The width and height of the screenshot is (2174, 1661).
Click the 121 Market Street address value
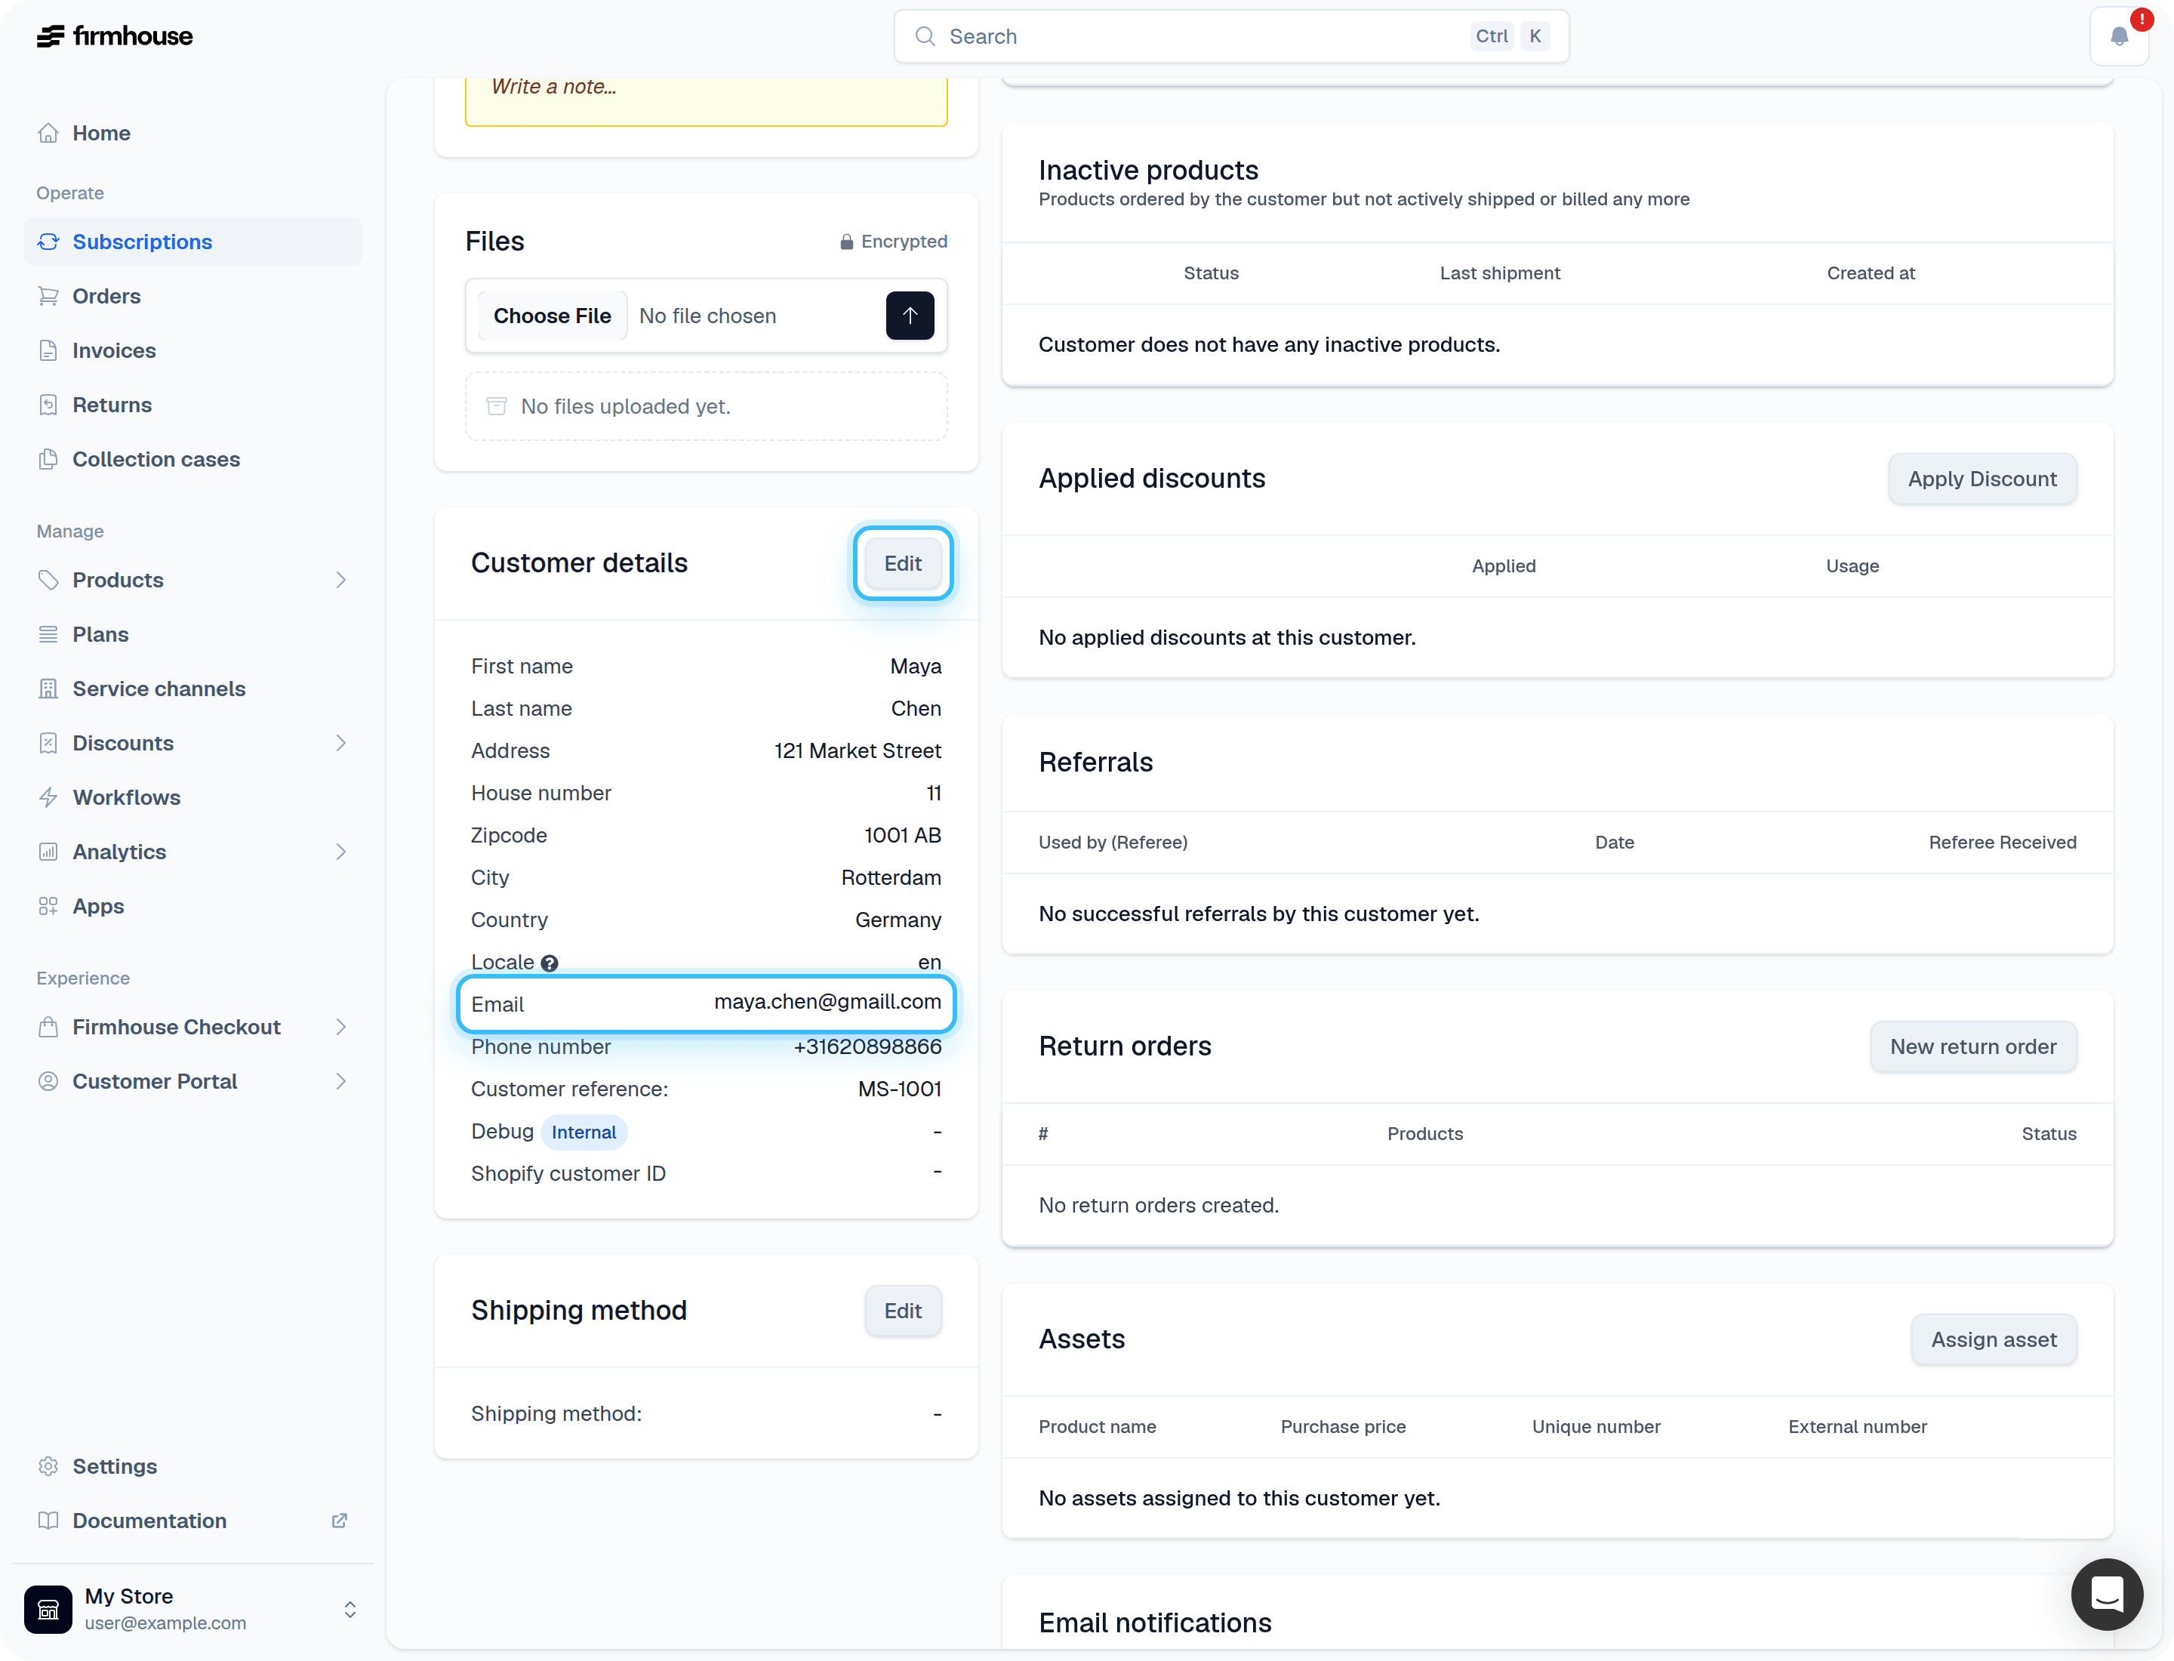(857, 750)
